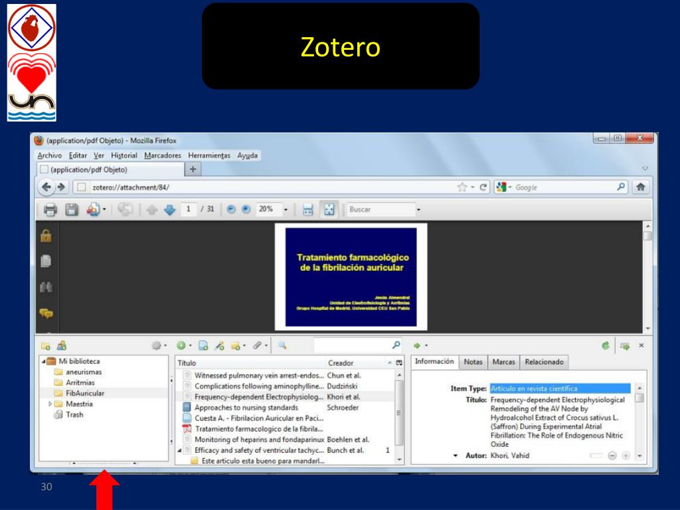680x510 pixels.
Task: Open the locate green arrow menu
Action: click(x=420, y=345)
